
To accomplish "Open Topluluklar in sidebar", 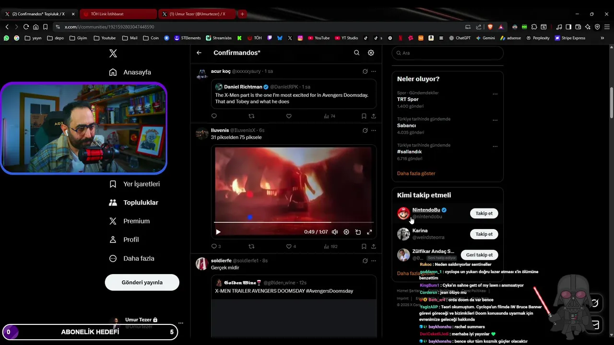I will [134, 203].
